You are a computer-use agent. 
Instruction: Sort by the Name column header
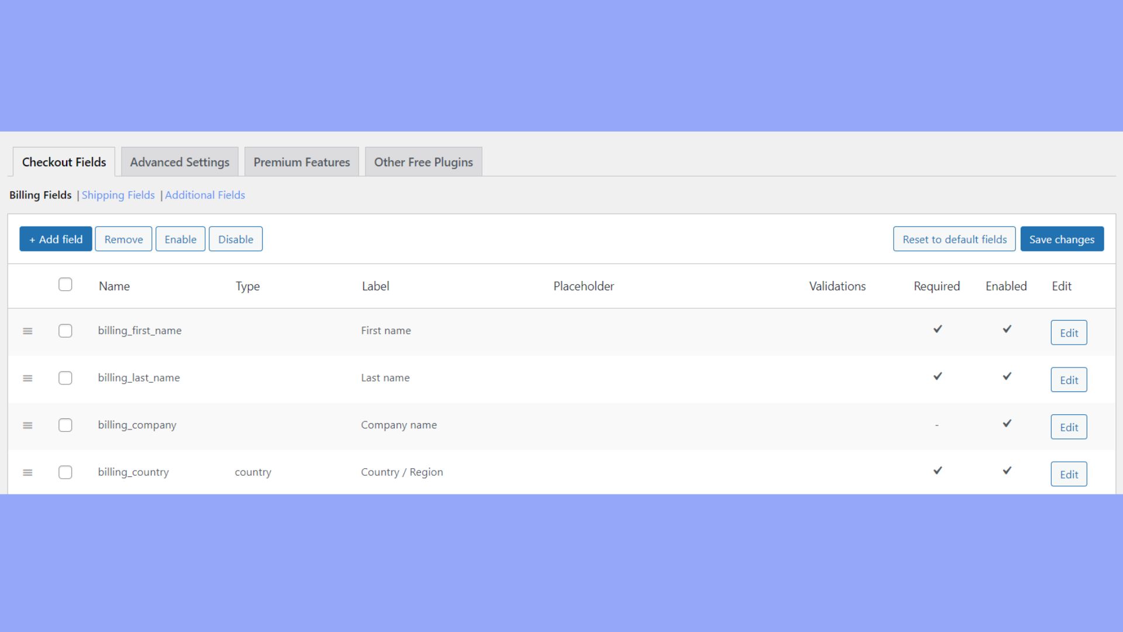tap(114, 286)
